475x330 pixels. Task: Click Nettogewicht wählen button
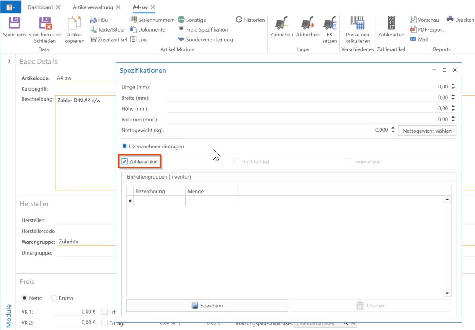427,131
